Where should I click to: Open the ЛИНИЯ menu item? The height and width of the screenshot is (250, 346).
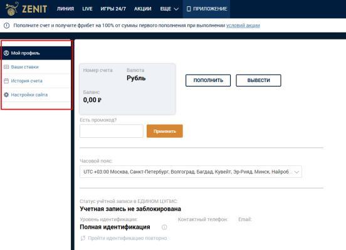(x=65, y=9)
